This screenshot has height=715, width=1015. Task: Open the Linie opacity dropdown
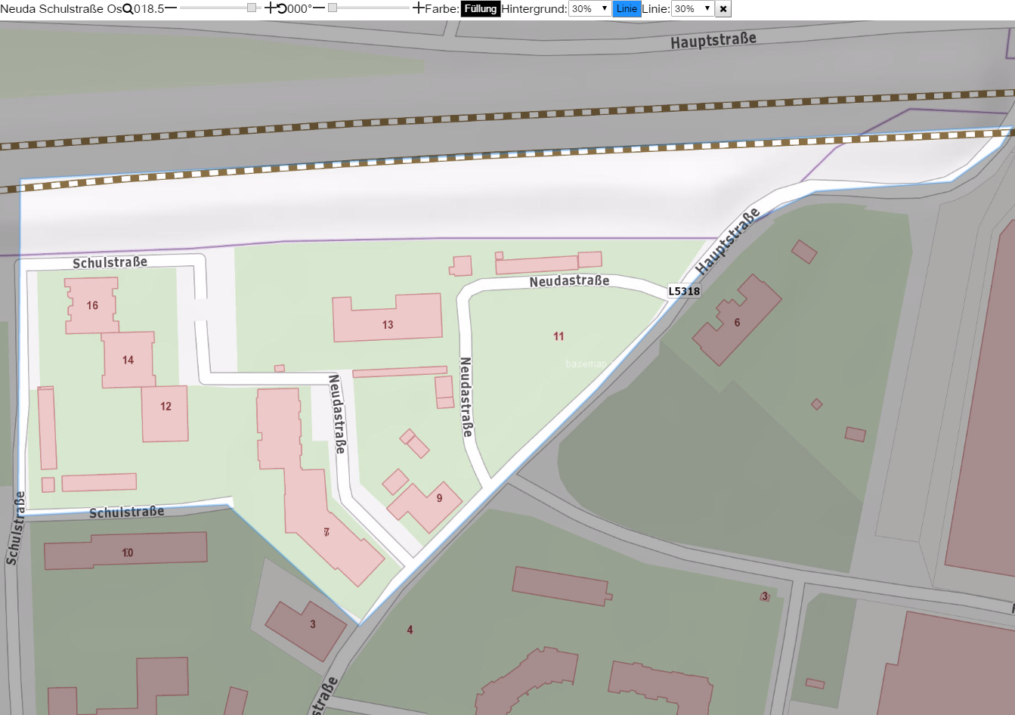pos(692,9)
